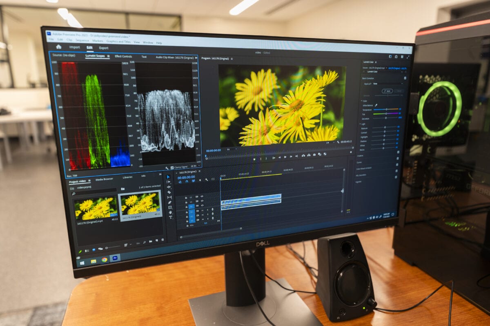Select the Selection arrow tool

168,177
